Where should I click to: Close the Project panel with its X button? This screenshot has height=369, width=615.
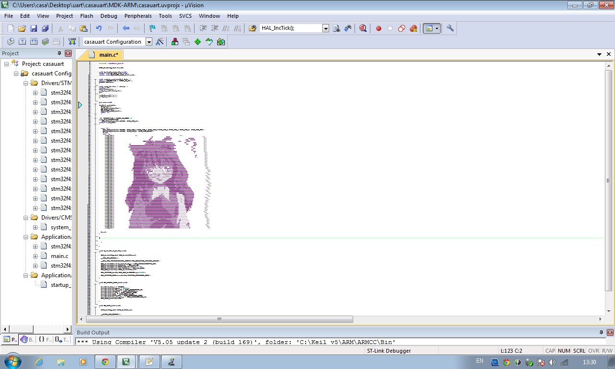(68, 53)
